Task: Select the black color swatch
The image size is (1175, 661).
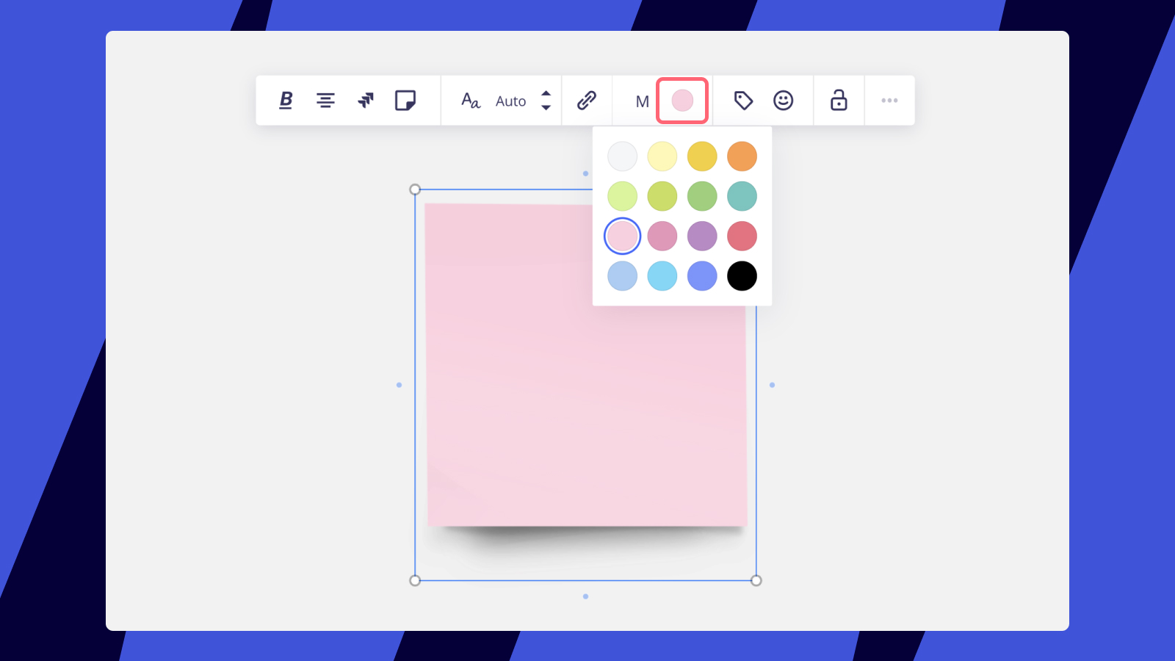Action: pos(742,276)
